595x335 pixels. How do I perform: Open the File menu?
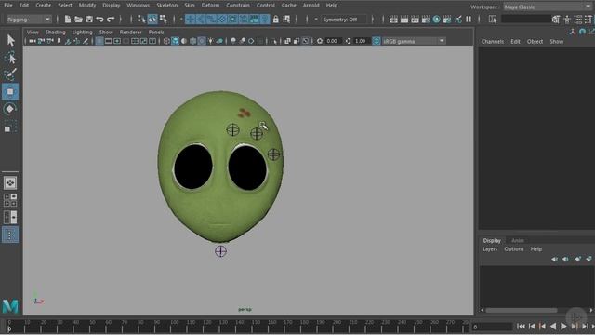click(x=8, y=6)
